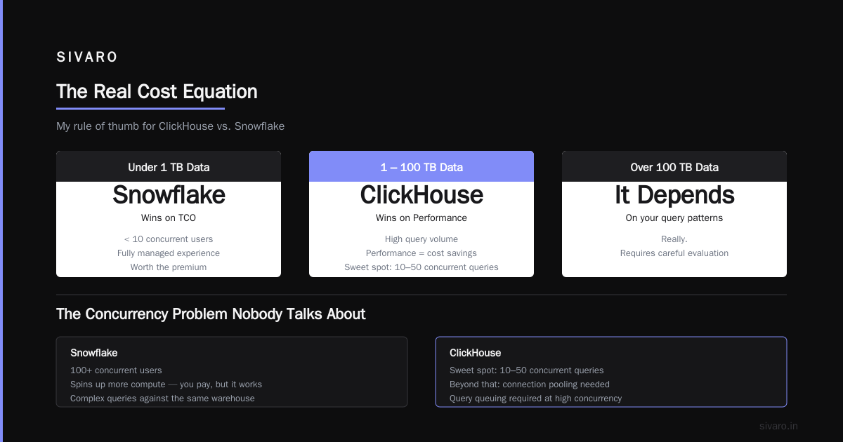Click 'Wins on Performance' text
This screenshot has height=442, width=843.
(x=421, y=218)
